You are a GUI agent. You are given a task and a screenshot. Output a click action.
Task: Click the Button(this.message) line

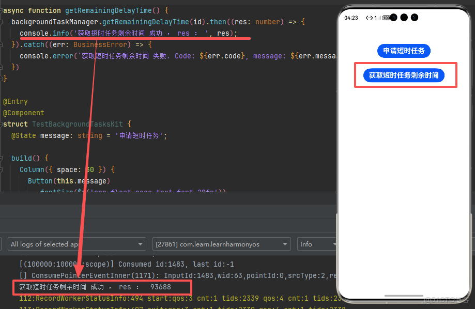69,181
